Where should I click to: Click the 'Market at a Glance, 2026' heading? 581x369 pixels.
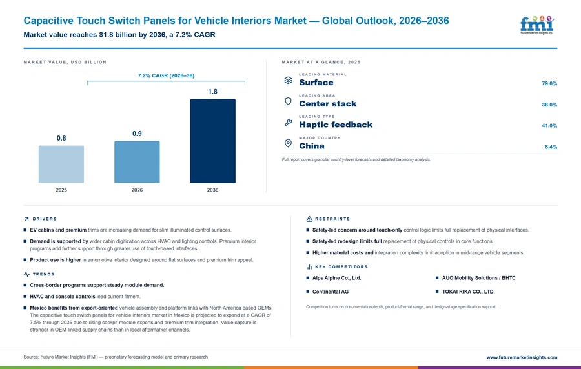click(321, 62)
